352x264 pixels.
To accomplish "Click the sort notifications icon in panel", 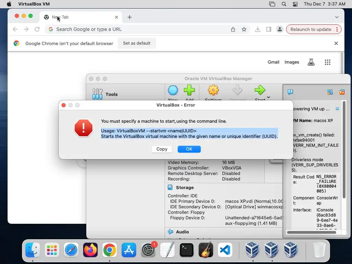I will pyautogui.click(x=330, y=92).
